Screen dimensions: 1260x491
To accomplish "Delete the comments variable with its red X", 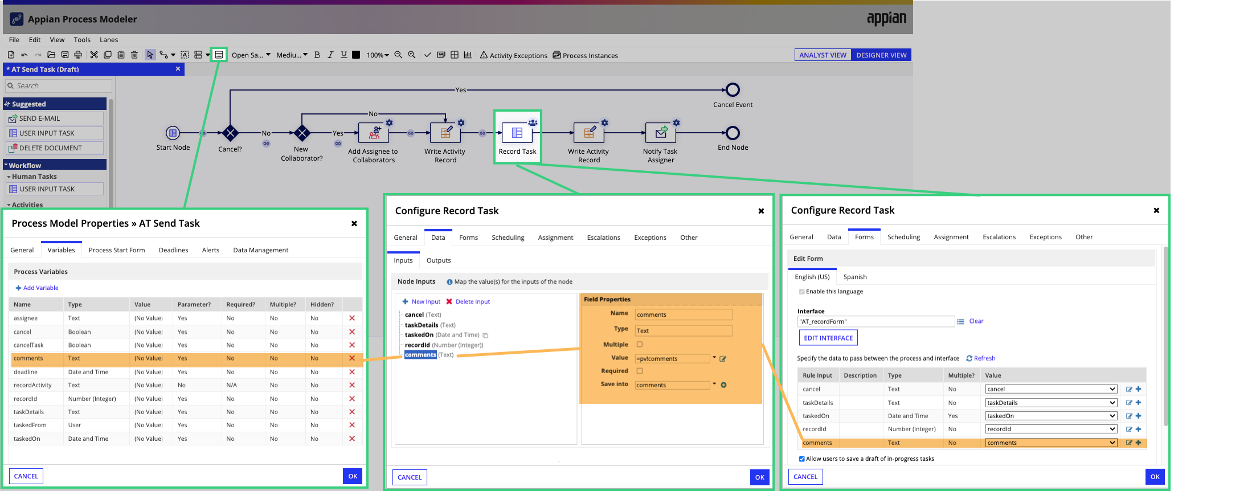I will [352, 358].
